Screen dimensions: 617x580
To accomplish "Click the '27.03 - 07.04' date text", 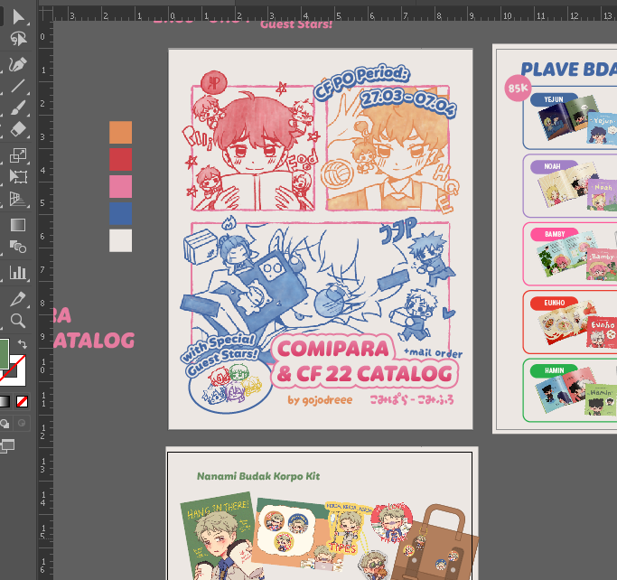I will click(x=408, y=102).
